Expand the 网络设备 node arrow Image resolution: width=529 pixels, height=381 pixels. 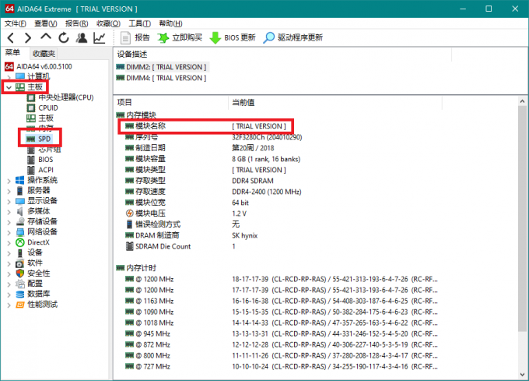[x=9, y=232]
